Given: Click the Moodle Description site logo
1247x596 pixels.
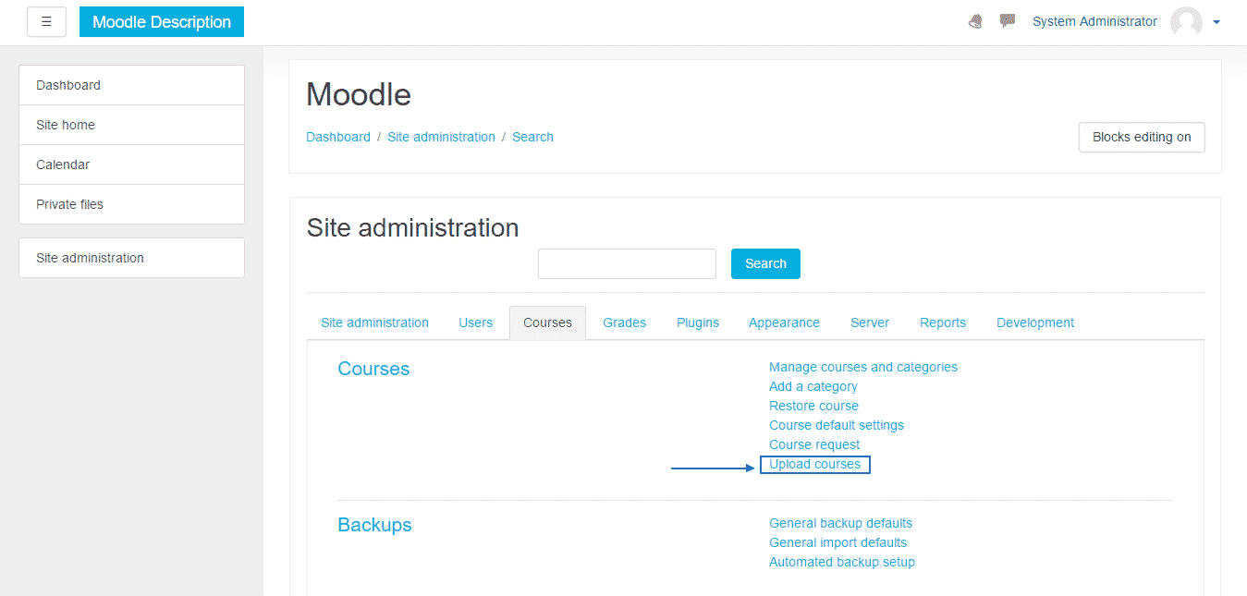Looking at the screenshot, I should (x=161, y=21).
